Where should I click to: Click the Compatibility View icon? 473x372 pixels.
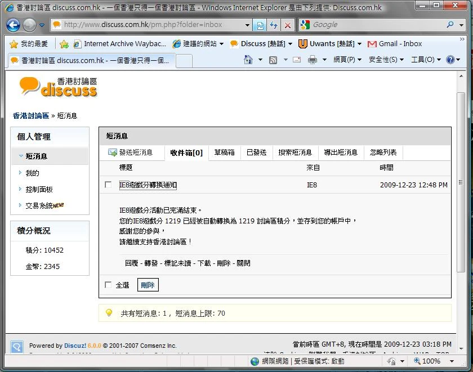[x=260, y=25]
